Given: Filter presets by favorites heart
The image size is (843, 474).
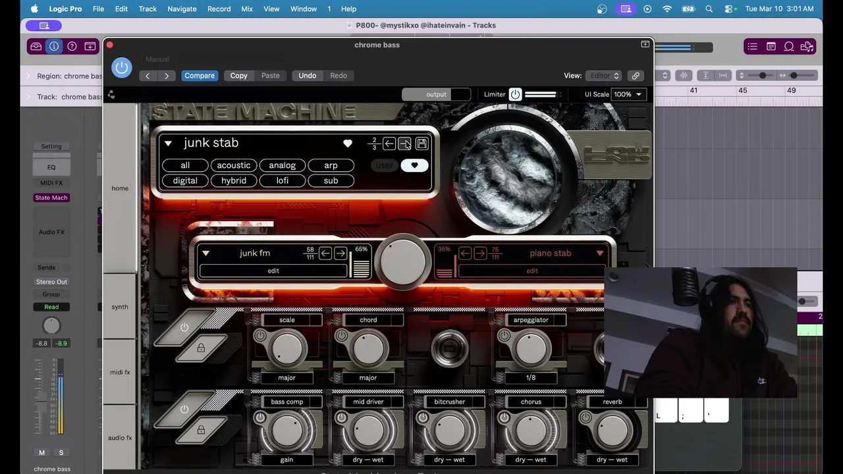Looking at the screenshot, I should coord(414,165).
